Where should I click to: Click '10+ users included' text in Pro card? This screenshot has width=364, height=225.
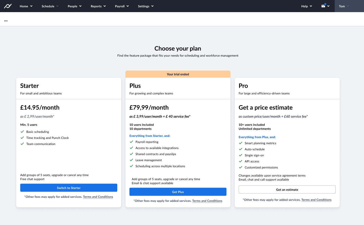[252, 125]
